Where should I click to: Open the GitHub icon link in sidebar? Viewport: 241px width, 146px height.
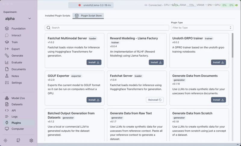[x=18, y=140]
